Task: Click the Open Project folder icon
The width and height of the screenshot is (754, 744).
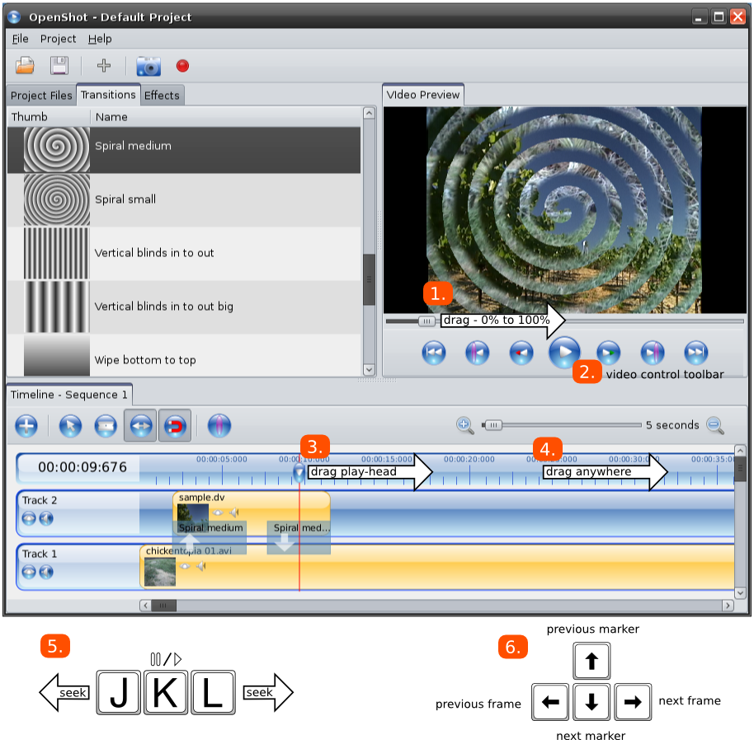Action: point(26,66)
